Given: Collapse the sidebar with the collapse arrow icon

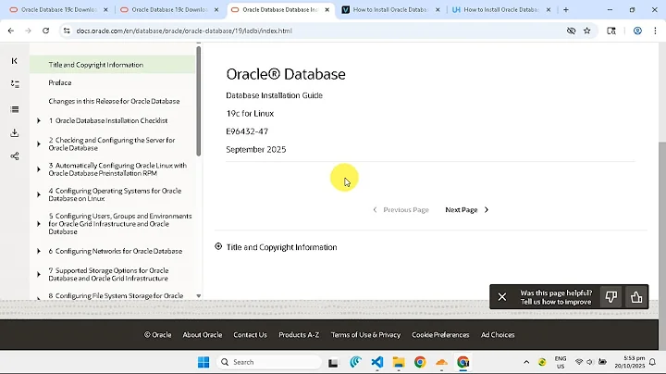Looking at the screenshot, I should (x=15, y=61).
